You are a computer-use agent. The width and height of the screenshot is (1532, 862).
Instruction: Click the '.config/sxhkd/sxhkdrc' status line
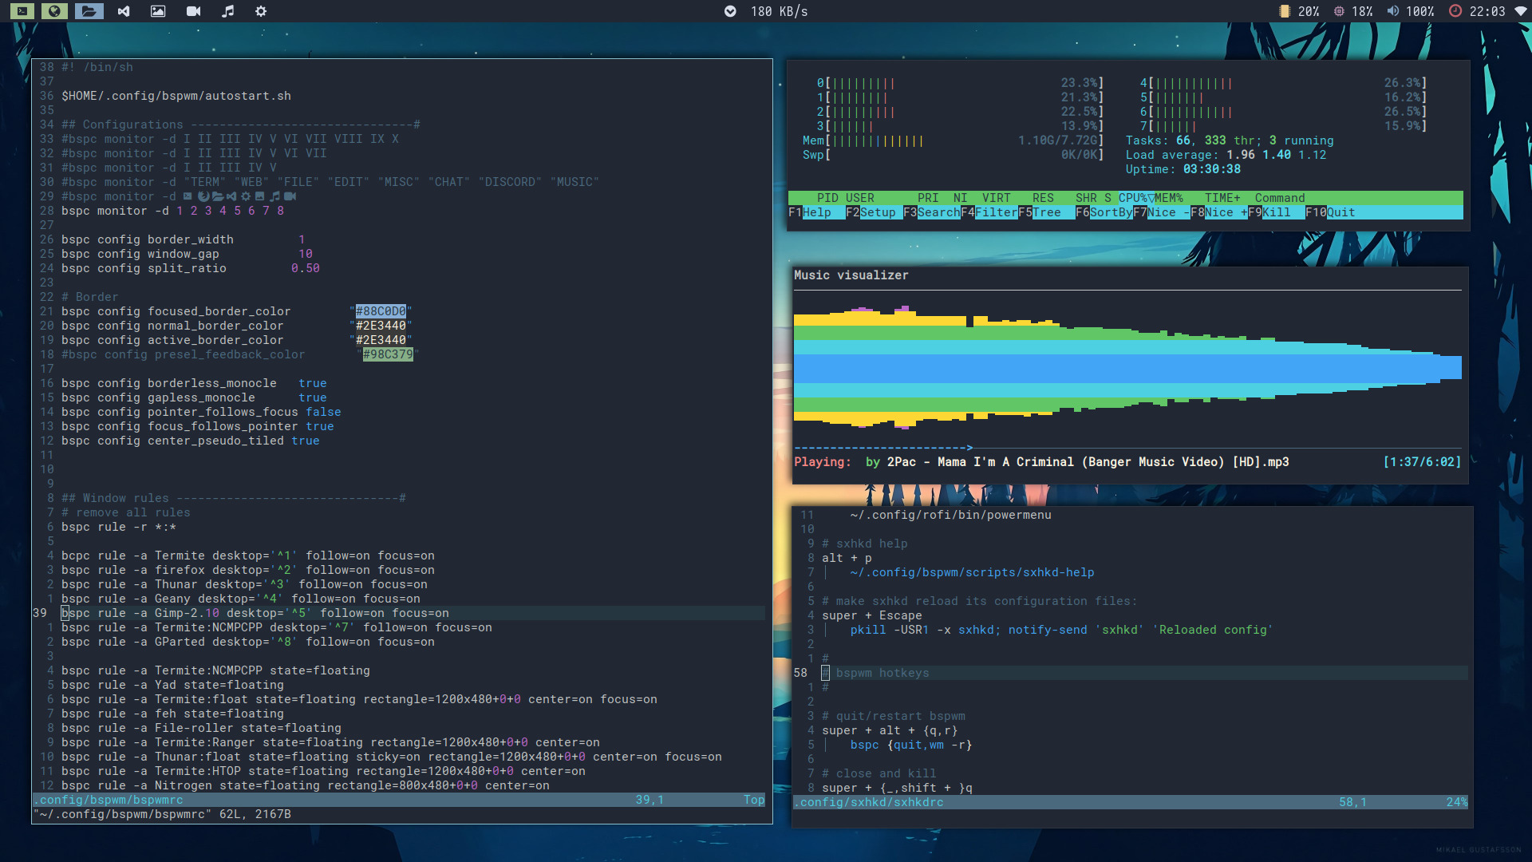point(1131,802)
